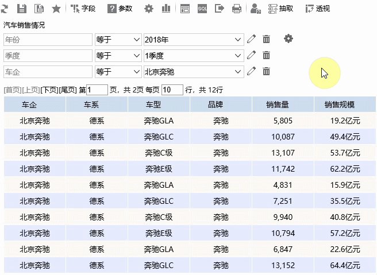Open the 等于 operator dropdown for 车企

point(118,72)
